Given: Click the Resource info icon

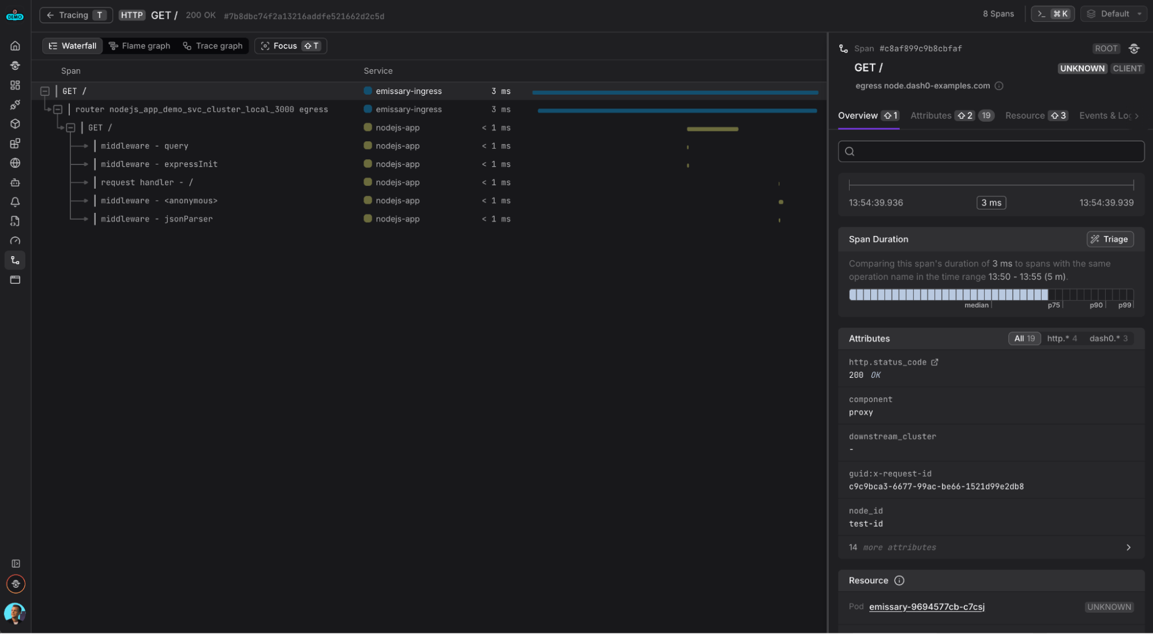Looking at the screenshot, I should coord(899,580).
